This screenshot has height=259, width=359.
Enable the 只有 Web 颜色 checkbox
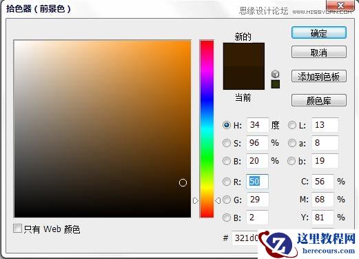coord(18,229)
